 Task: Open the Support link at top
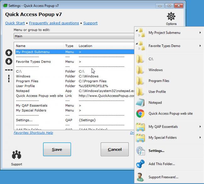[x=90, y=23]
